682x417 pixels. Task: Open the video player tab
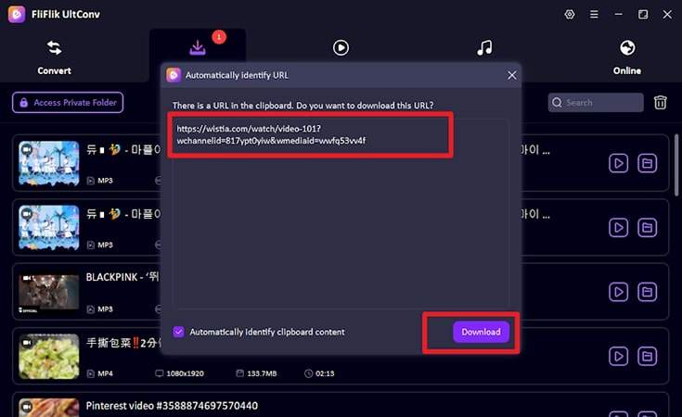click(341, 48)
